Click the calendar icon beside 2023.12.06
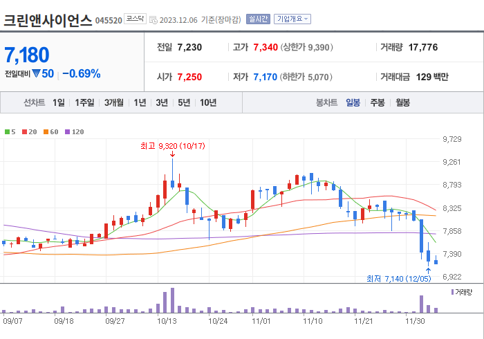484x339 pixels. click(153, 20)
